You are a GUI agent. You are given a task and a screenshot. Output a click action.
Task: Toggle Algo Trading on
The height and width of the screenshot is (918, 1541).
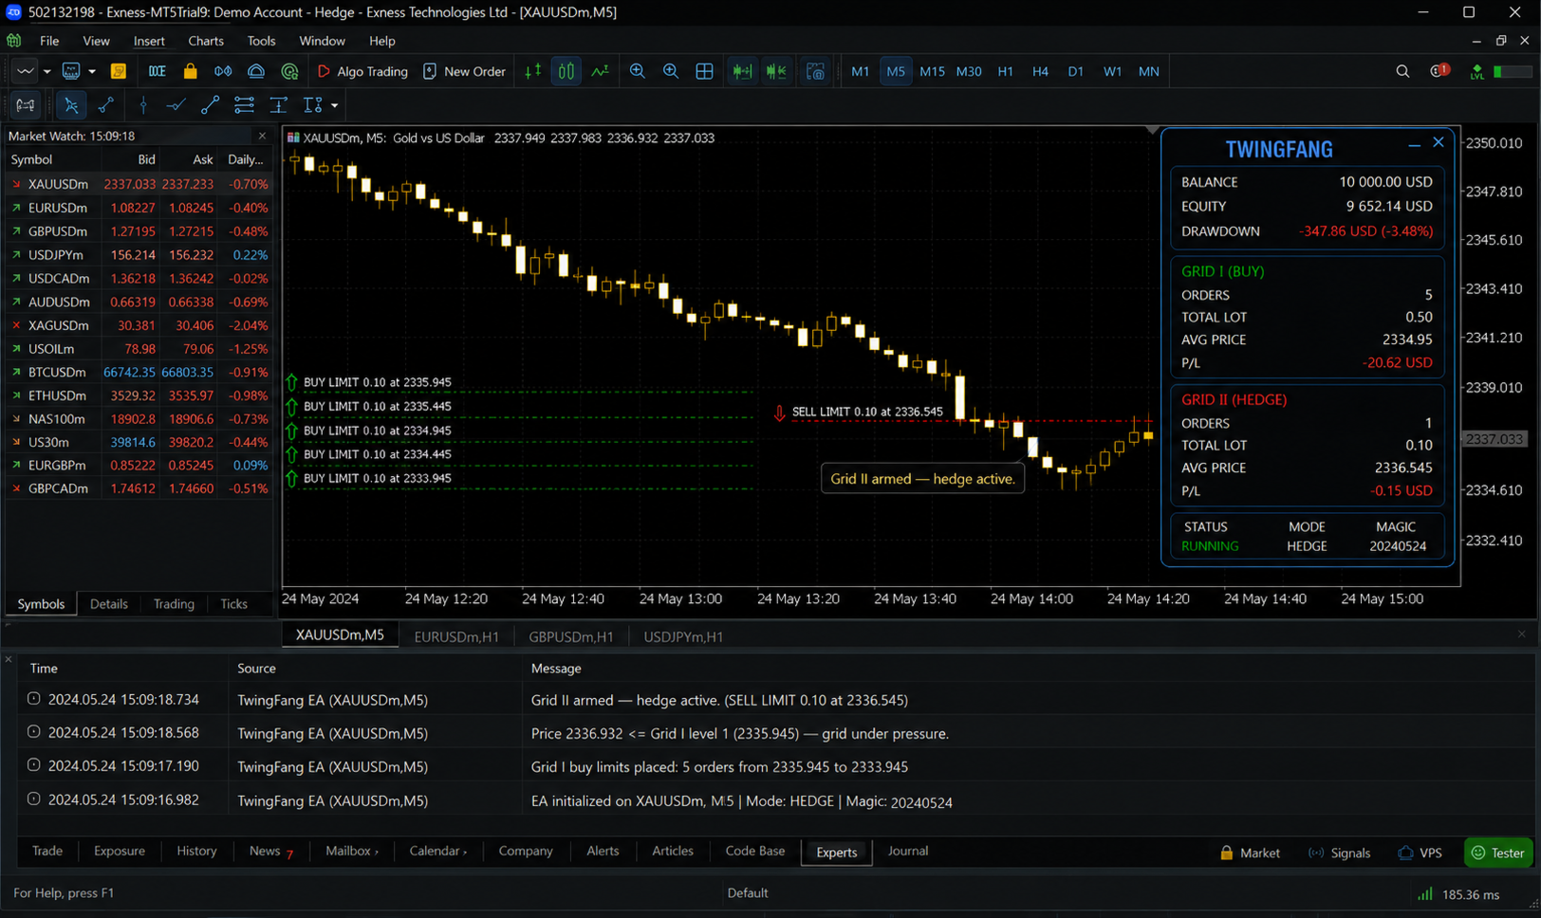[x=362, y=71]
